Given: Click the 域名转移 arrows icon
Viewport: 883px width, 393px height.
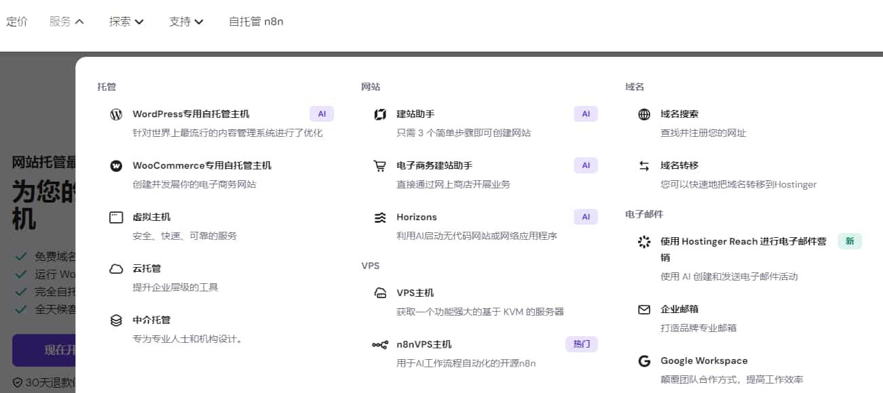Looking at the screenshot, I should click(x=643, y=165).
